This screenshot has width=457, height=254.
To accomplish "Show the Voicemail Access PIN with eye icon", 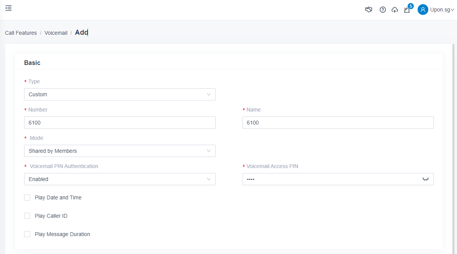I will pyautogui.click(x=425, y=179).
